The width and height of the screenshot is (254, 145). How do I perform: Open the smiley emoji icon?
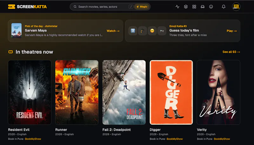point(211,7)
